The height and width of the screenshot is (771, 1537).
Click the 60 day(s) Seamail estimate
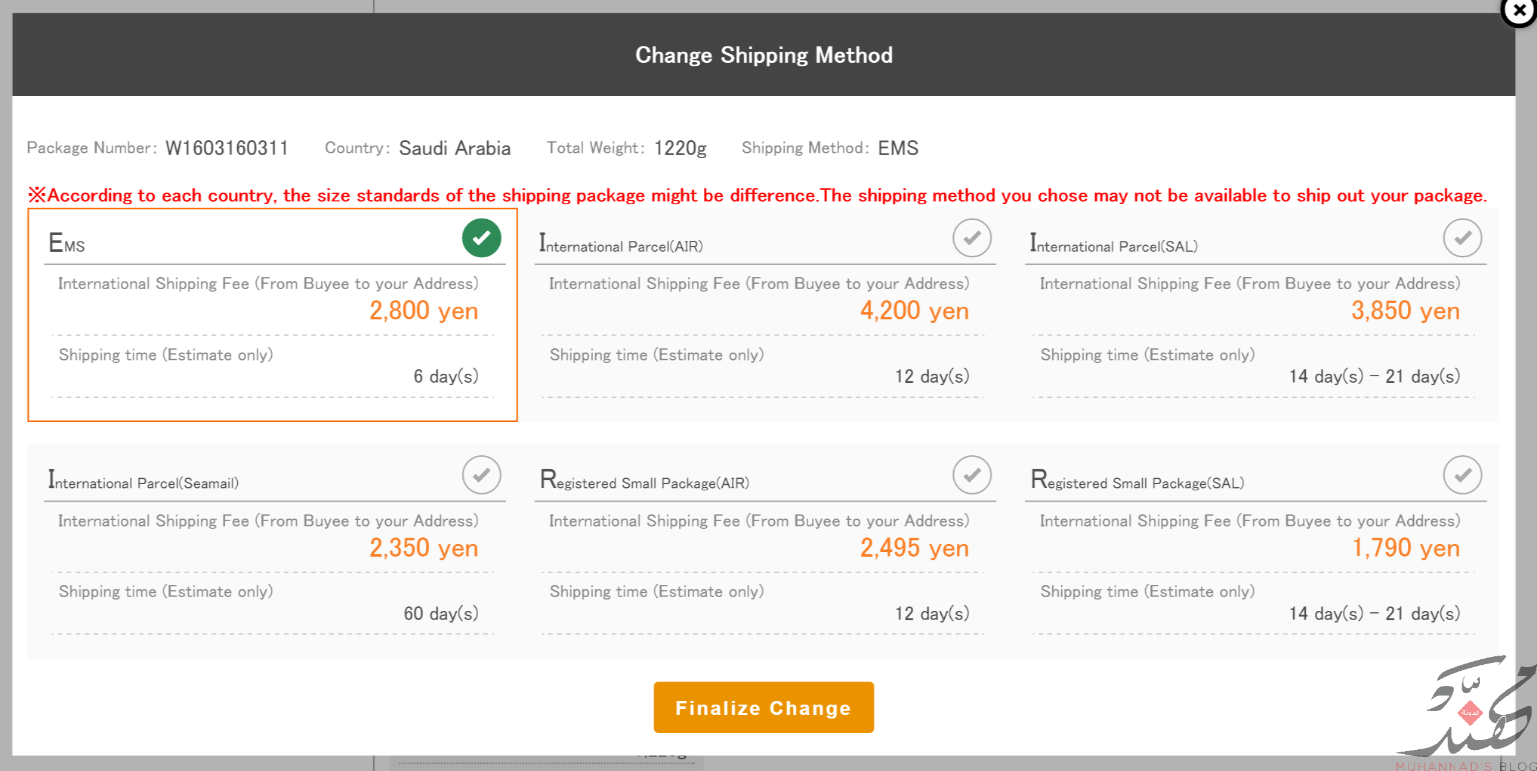coord(441,613)
